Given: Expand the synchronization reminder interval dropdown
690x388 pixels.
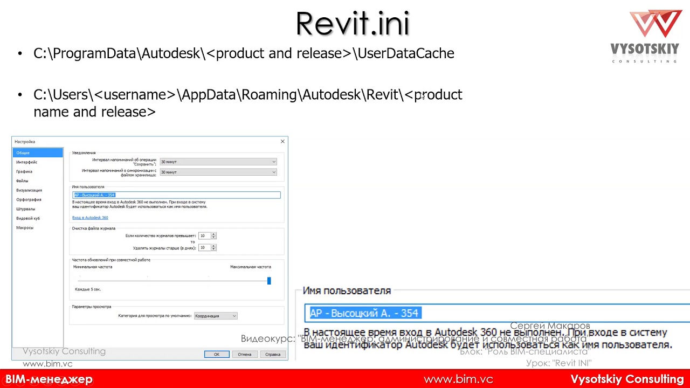Looking at the screenshot, I should tap(218, 172).
